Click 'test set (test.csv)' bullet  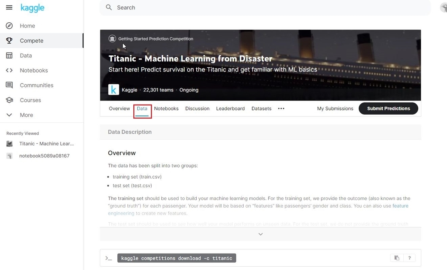pyautogui.click(x=132, y=186)
